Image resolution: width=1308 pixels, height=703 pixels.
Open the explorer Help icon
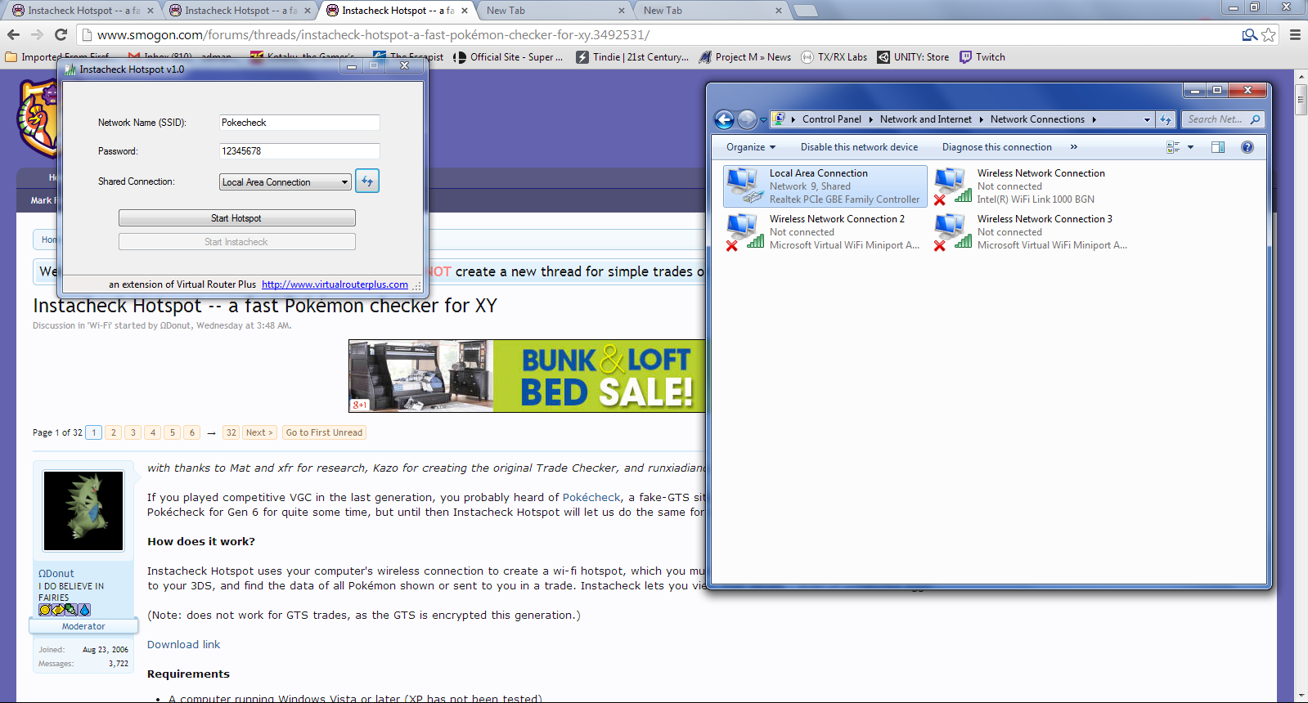[x=1247, y=147]
